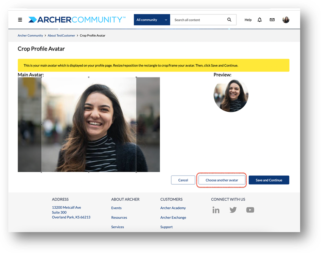The width and height of the screenshot is (321, 253).
Task: Go to About TestCustomer breadcrumb
Action: point(61,35)
